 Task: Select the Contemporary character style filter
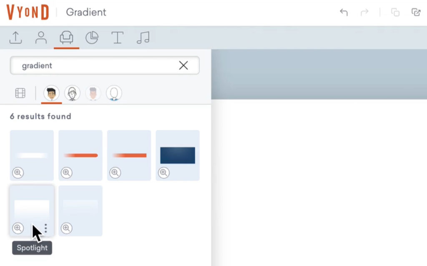[51, 92]
